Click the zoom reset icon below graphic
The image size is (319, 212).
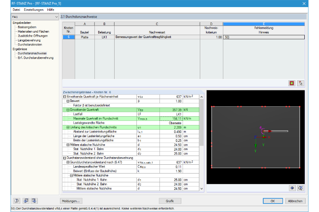point(301,188)
